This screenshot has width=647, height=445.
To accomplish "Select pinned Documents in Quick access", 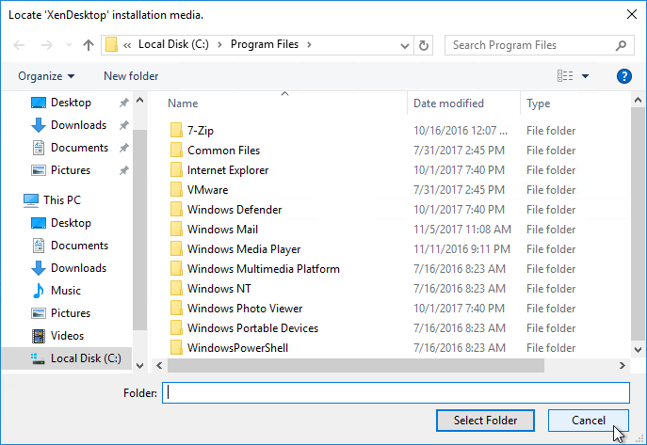I will 79,148.
